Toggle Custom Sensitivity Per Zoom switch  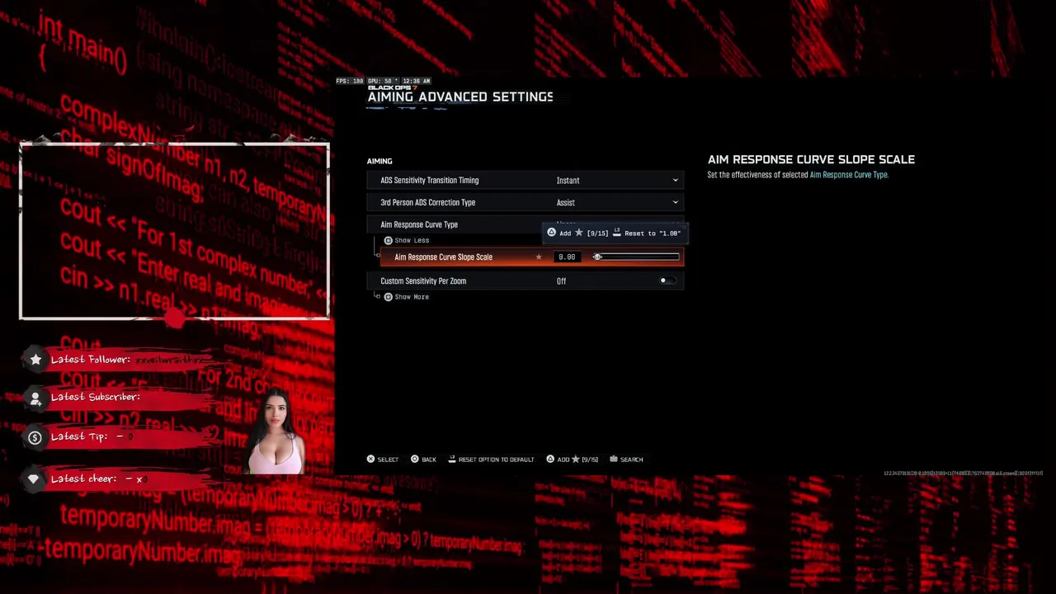(x=667, y=280)
